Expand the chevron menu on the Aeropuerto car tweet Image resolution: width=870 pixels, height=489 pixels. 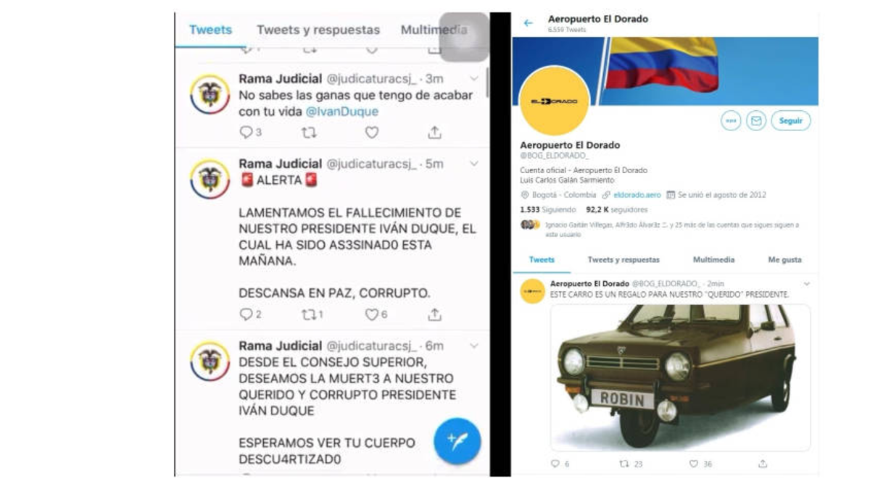coord(806,284)
